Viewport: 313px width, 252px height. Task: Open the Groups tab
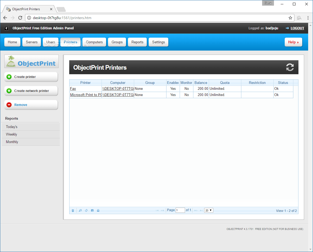click(x=117, y=42)
